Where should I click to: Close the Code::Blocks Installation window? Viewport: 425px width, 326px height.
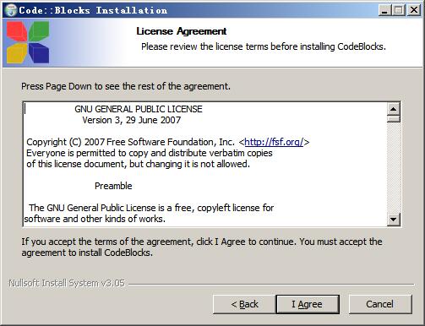point(414,10)
